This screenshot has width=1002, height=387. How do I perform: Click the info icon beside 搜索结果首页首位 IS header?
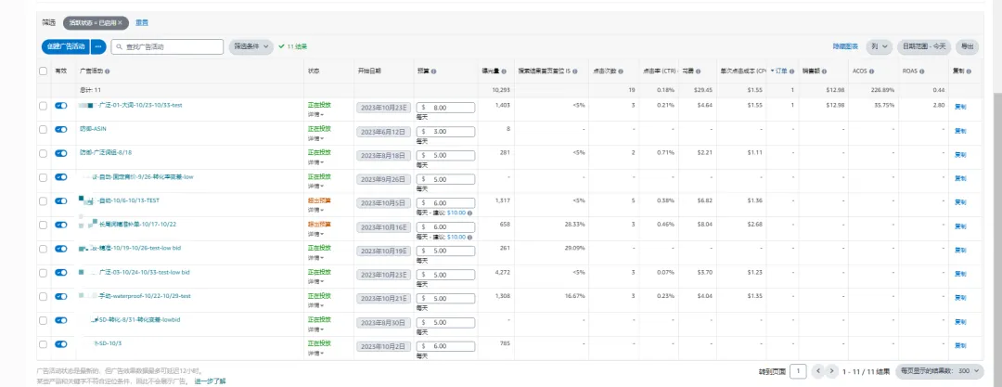pyautogui.click(x=575, y=71)
